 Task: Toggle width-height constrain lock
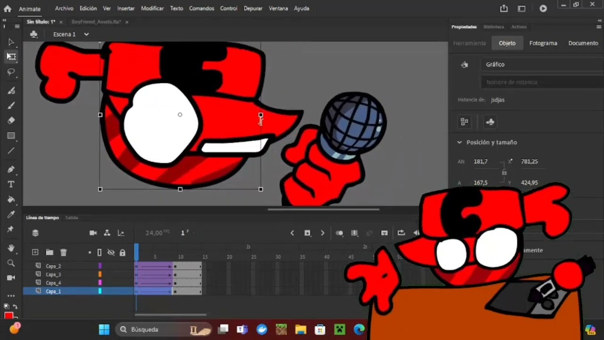coord(504,172)
